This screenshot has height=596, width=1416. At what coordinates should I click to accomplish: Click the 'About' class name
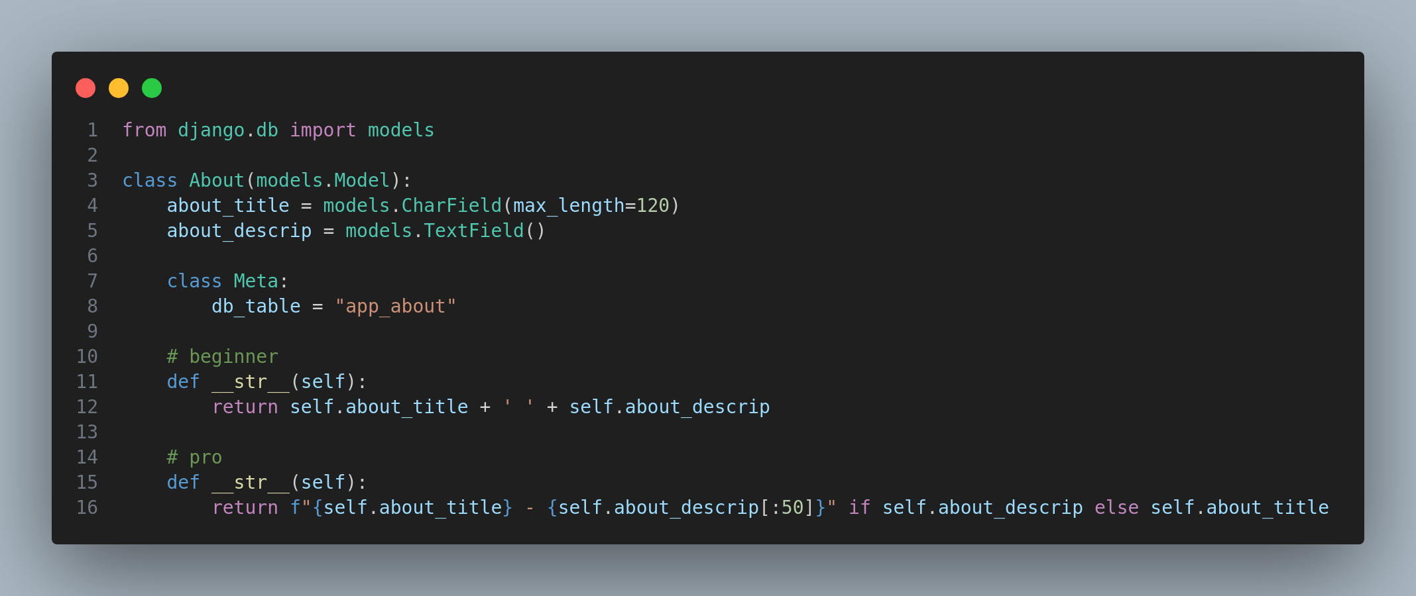point(217,180)
